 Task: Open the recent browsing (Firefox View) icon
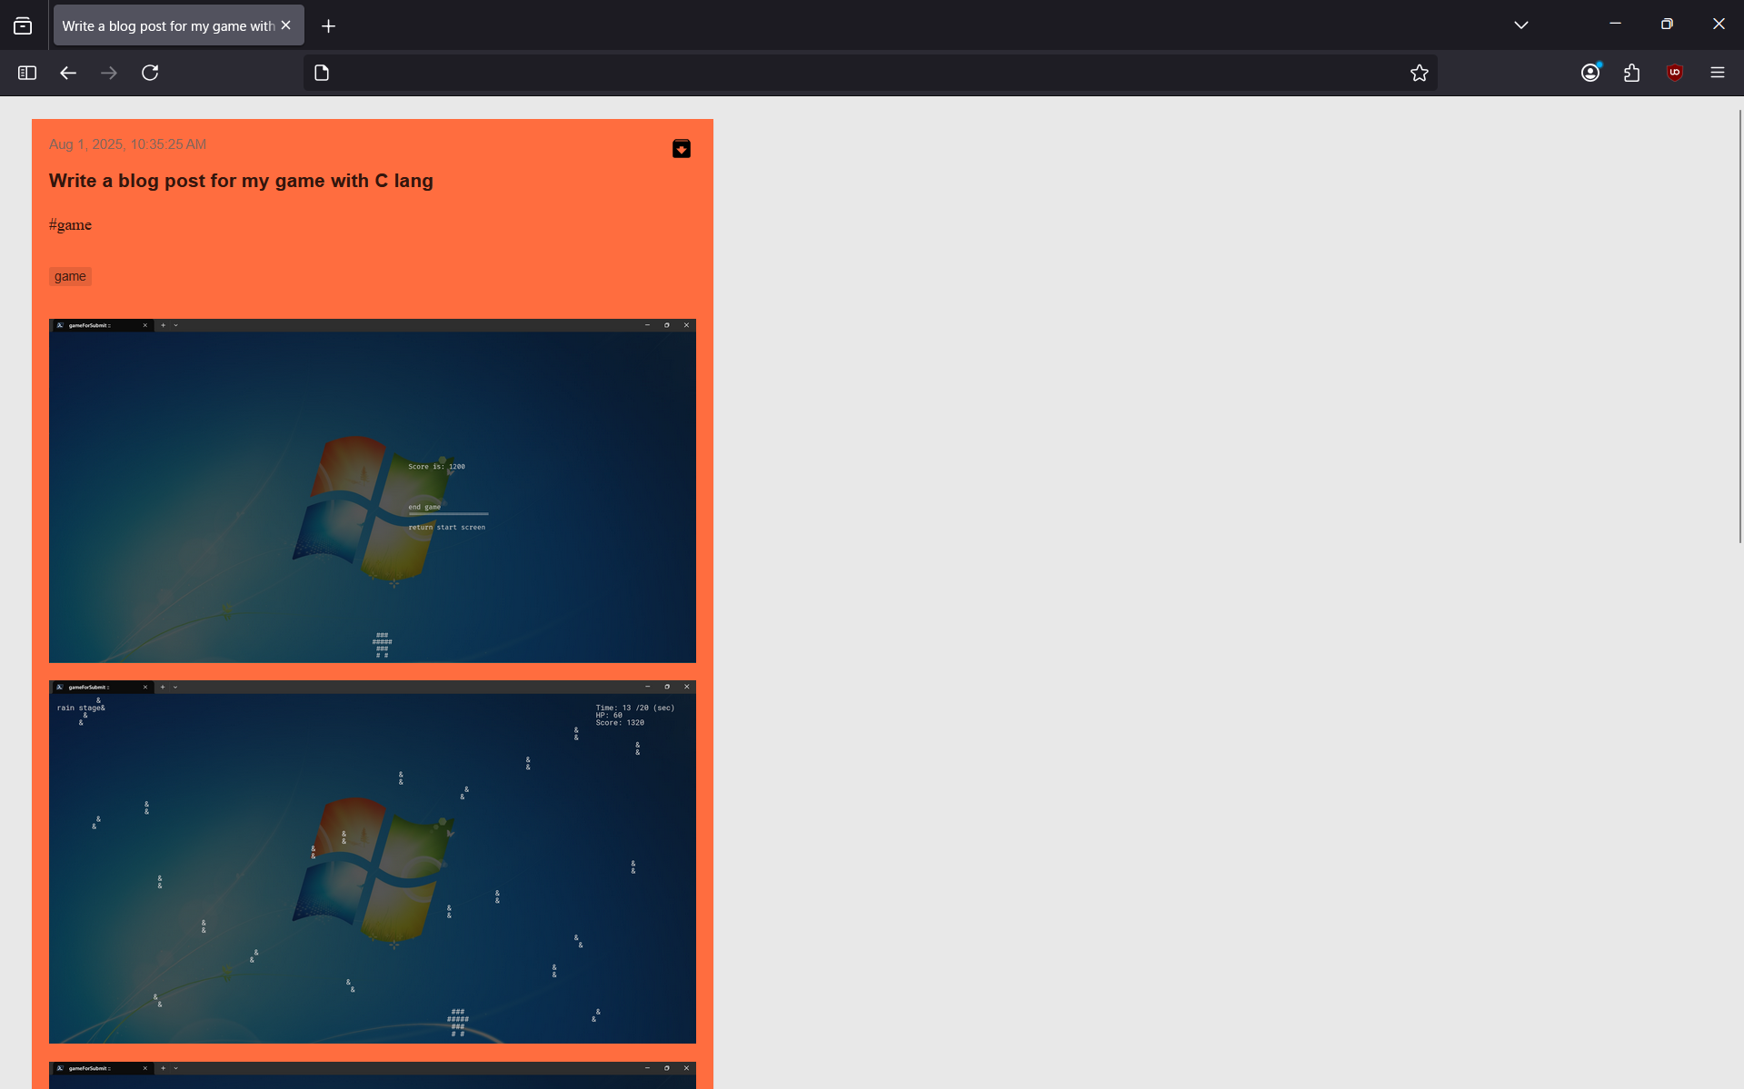pyautogui.click(x=23, y=25)
